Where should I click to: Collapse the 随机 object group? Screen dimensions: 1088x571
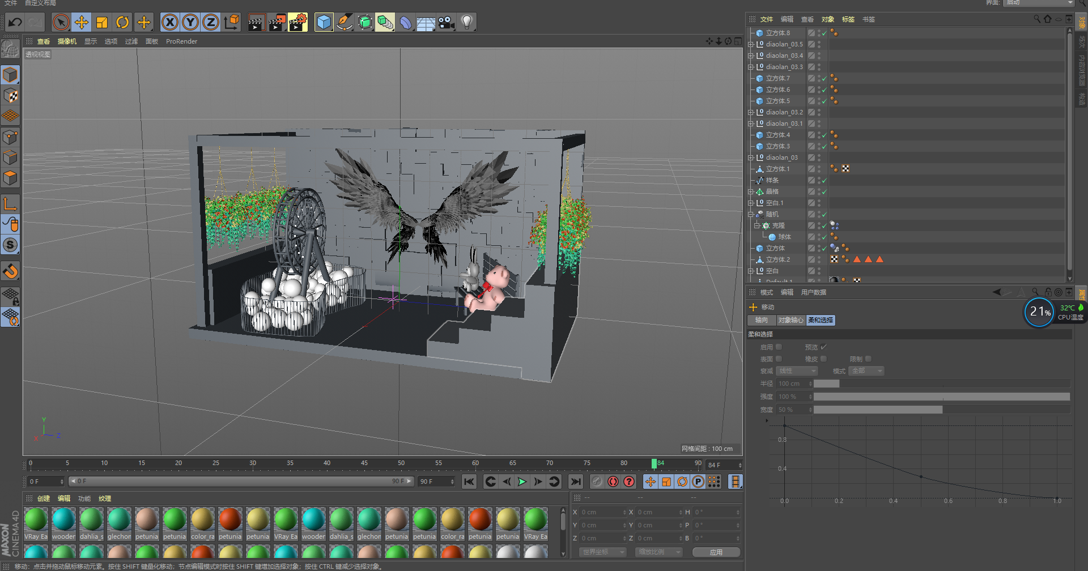coord(751,214)
